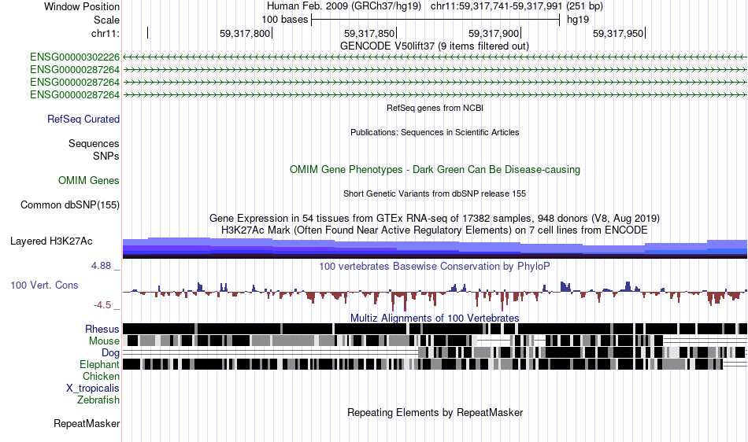Open the RefSeq genes from NCBI title
Viewport: 748px width, 442px height.
[x=435, y=108]
